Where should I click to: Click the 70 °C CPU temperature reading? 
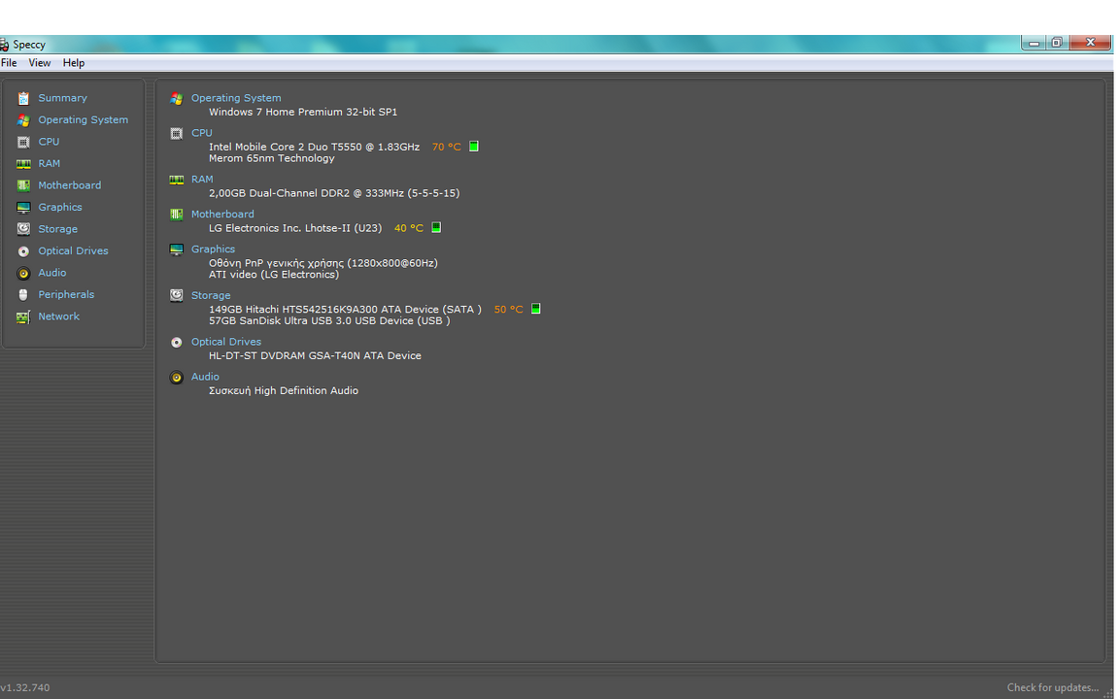(x=447, y=147)
